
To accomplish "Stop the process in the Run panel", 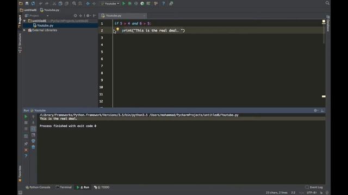I will [x=26, y=122].
